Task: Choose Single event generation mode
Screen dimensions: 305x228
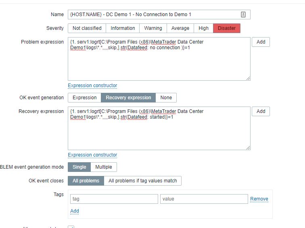Action: 79,167
